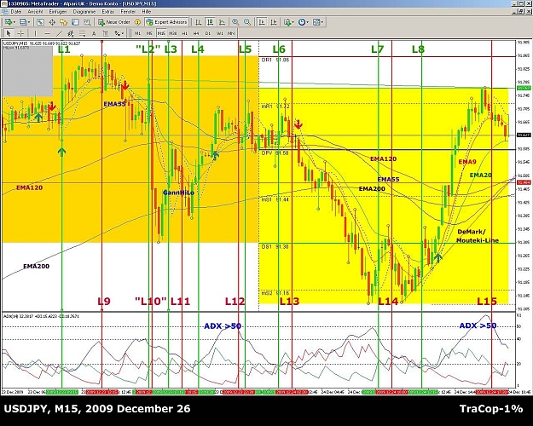Viewport: 533px width, 426px height.
Task: Zoom out of the chart
Action: coord(247,22)
